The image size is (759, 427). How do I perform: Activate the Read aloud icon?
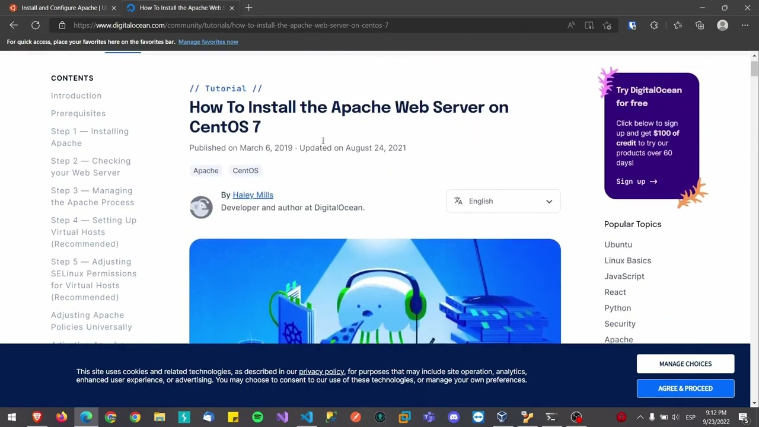tap(571, 26)
